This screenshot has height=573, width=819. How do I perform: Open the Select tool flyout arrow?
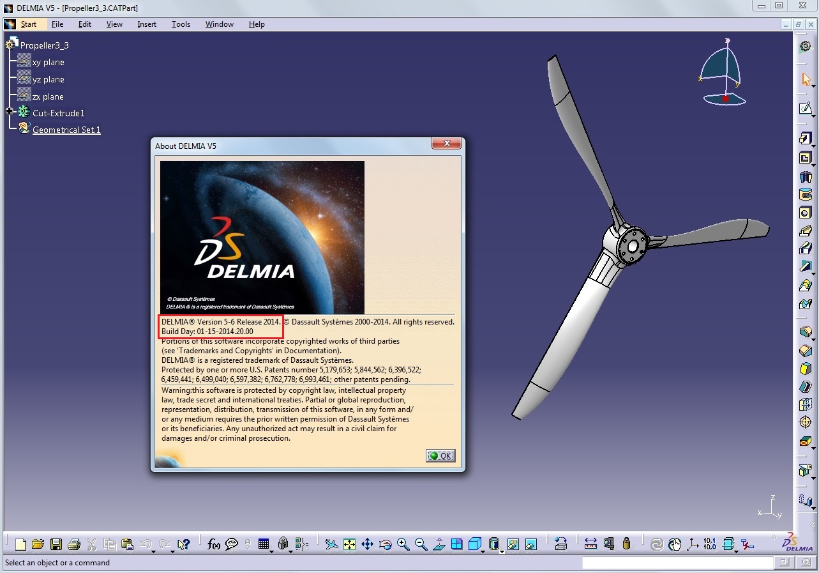click(814, 85)
